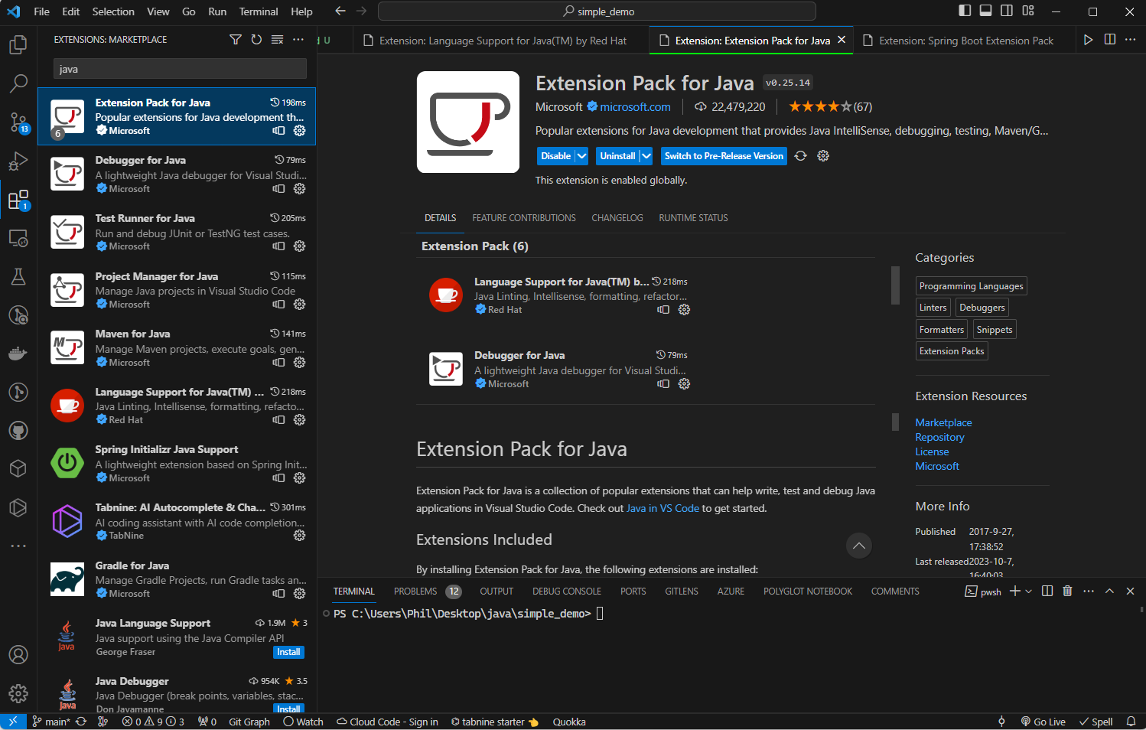Click Switch to Pre-Release Version
Image resolution: width=1146 pixels, height=730 pixels.
724,156
